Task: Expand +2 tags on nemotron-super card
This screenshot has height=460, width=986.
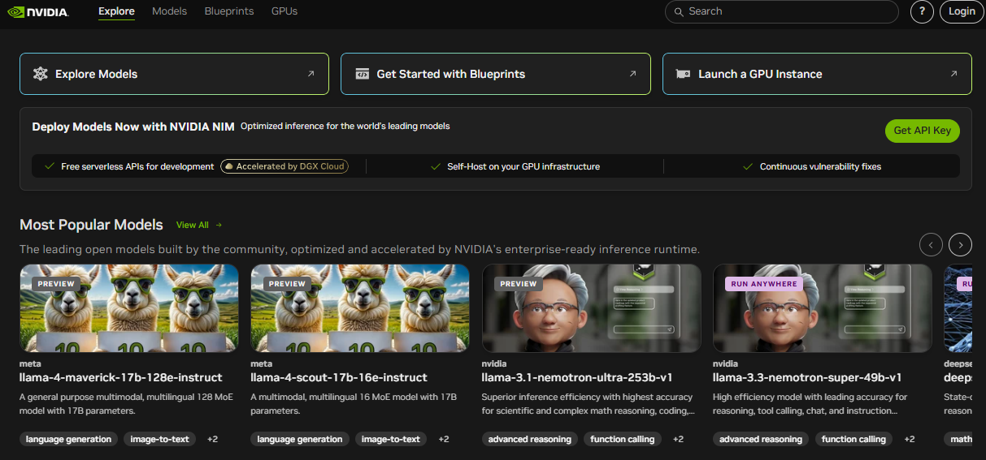Action: (x=910, y=439)
